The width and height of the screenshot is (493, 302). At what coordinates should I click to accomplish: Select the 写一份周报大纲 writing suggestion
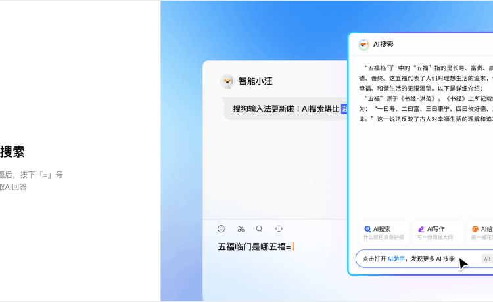pos(435,237)
